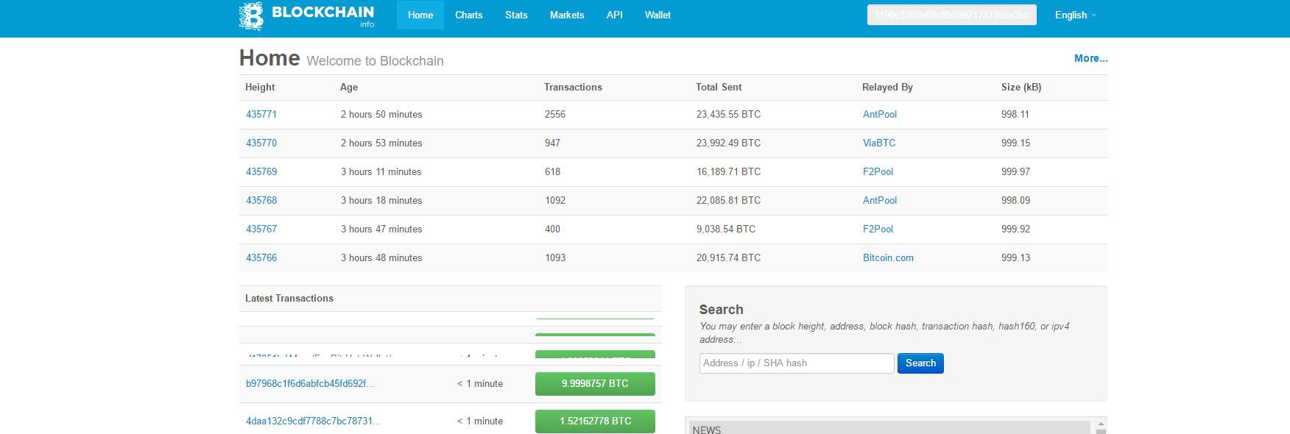The height and width of the screenshot is (434, 1290).
Task: Open the Bitcoin.com relay link
Action: click(888, 257)
